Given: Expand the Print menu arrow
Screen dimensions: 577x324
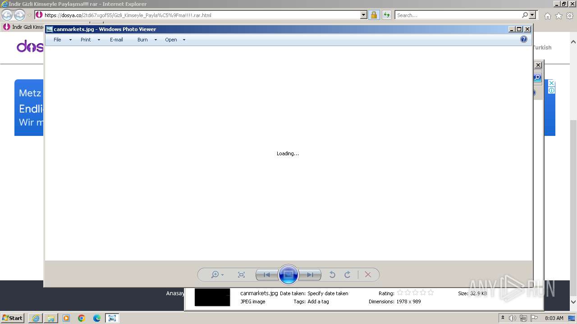Looking at the screenshot, I should [x=99, y=40].
